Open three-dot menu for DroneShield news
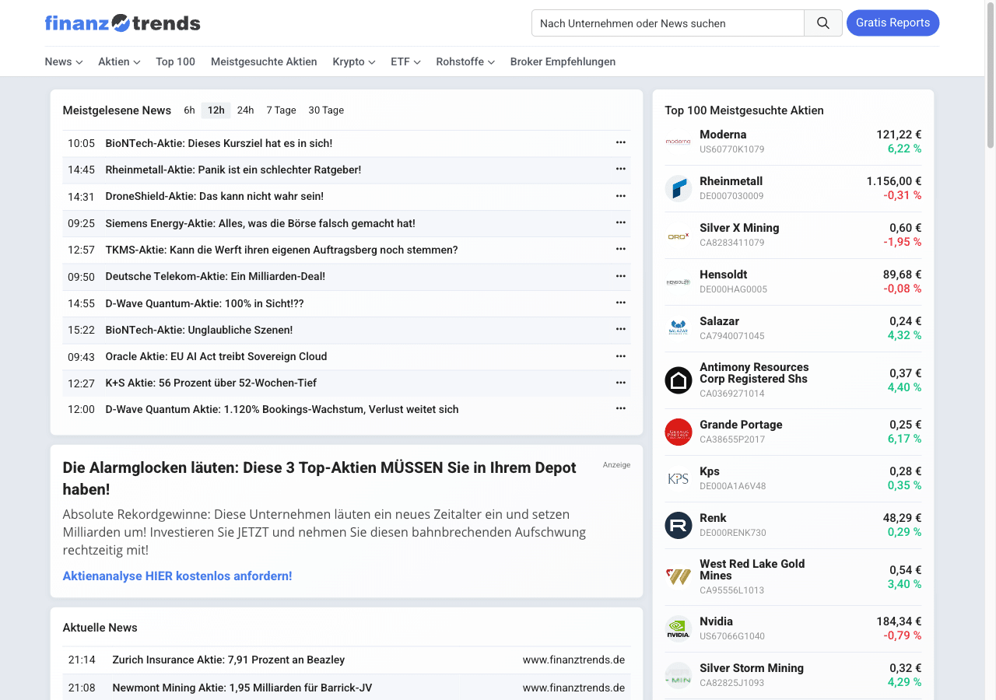This screenshot has width=996, height=700. 621,196
